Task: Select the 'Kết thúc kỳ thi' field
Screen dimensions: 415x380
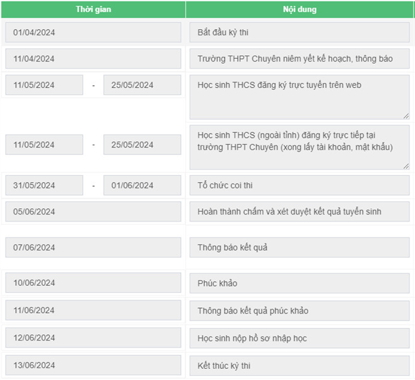Action: pyautogui.click(x=299, y=365)
